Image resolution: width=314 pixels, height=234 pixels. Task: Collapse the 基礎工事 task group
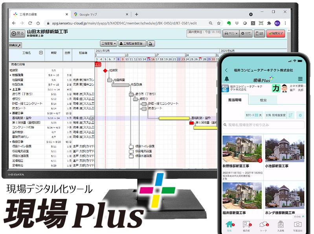point(10,113)
